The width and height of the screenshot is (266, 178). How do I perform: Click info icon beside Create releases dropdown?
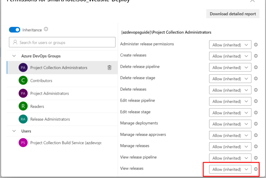click(256, 56)
